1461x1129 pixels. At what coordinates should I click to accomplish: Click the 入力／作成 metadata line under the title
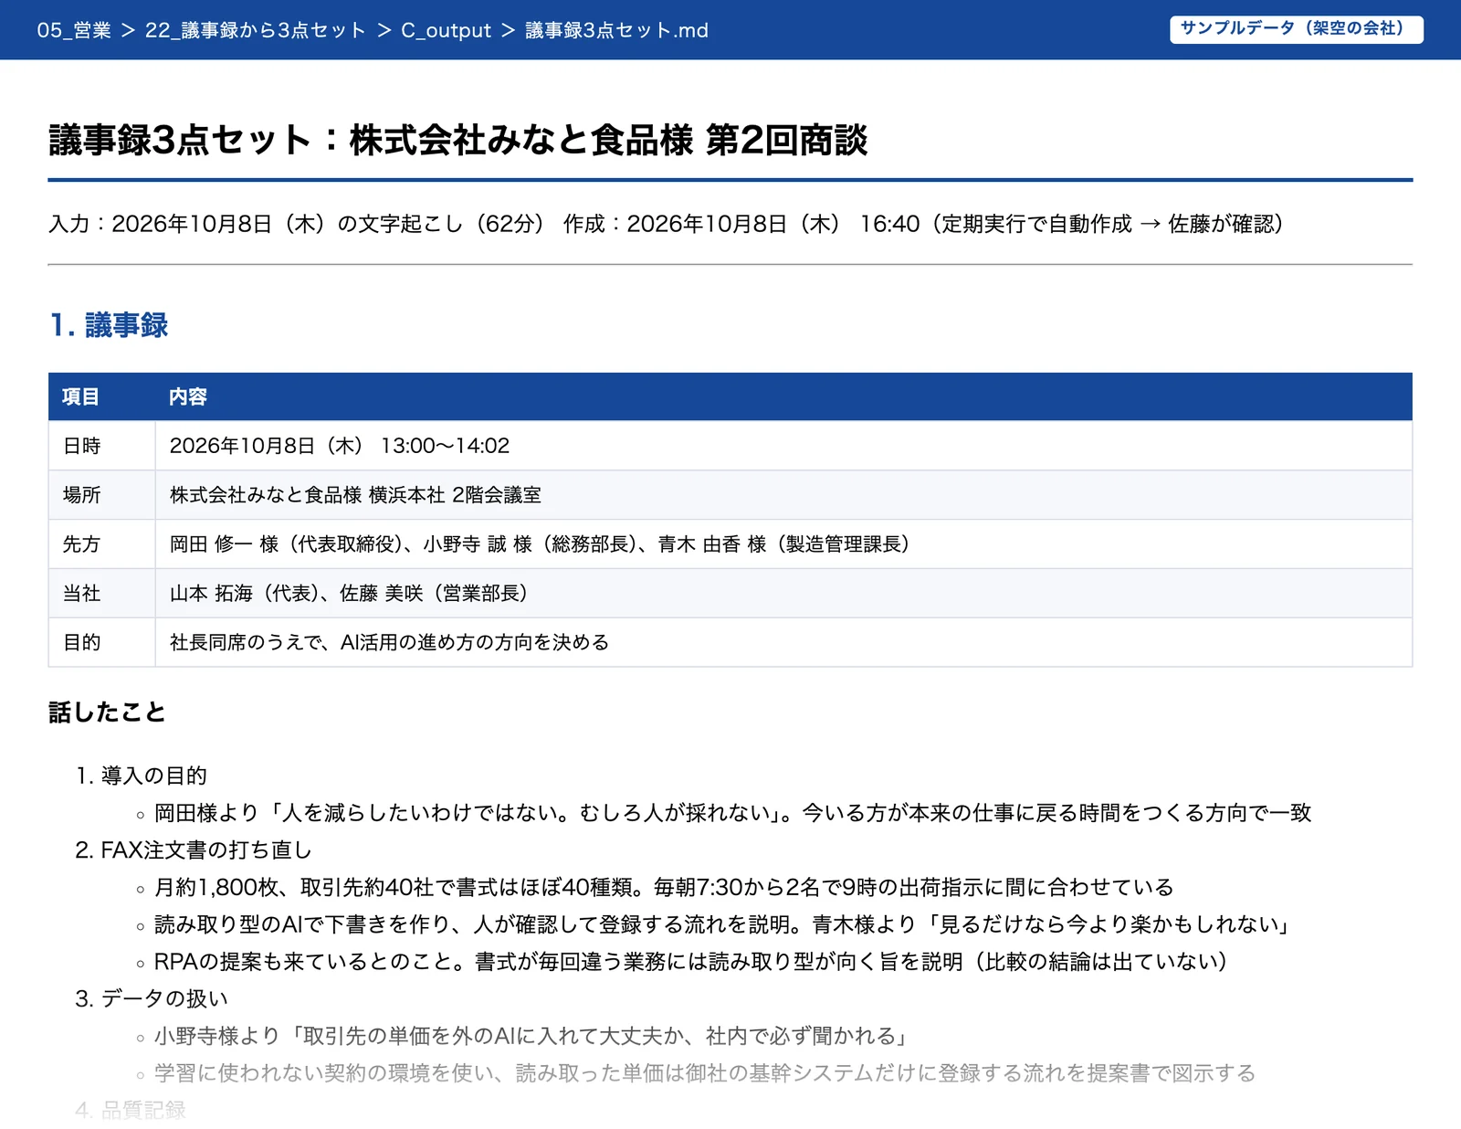pos(666,224)
